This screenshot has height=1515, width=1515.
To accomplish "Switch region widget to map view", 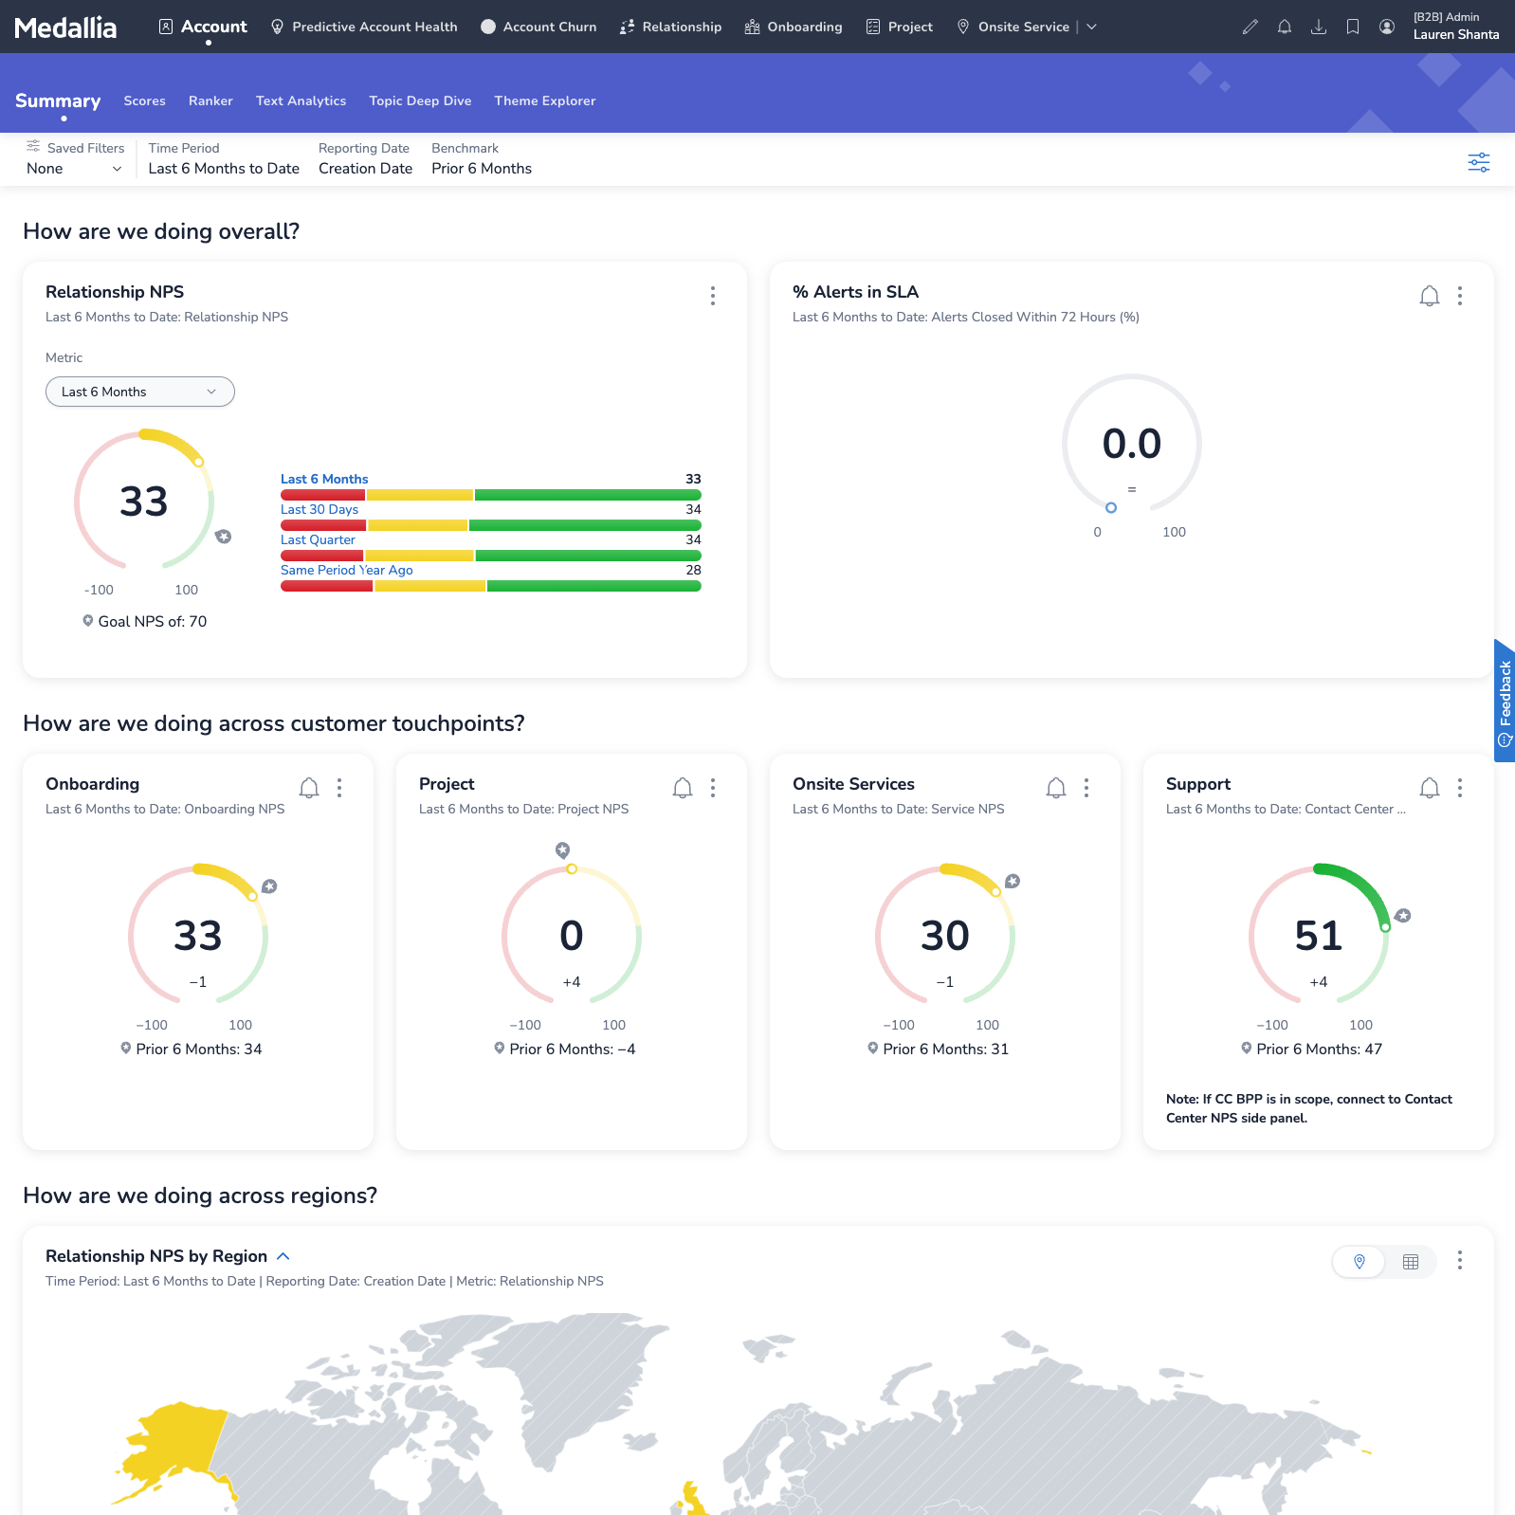I will tap(1360, 1262).
